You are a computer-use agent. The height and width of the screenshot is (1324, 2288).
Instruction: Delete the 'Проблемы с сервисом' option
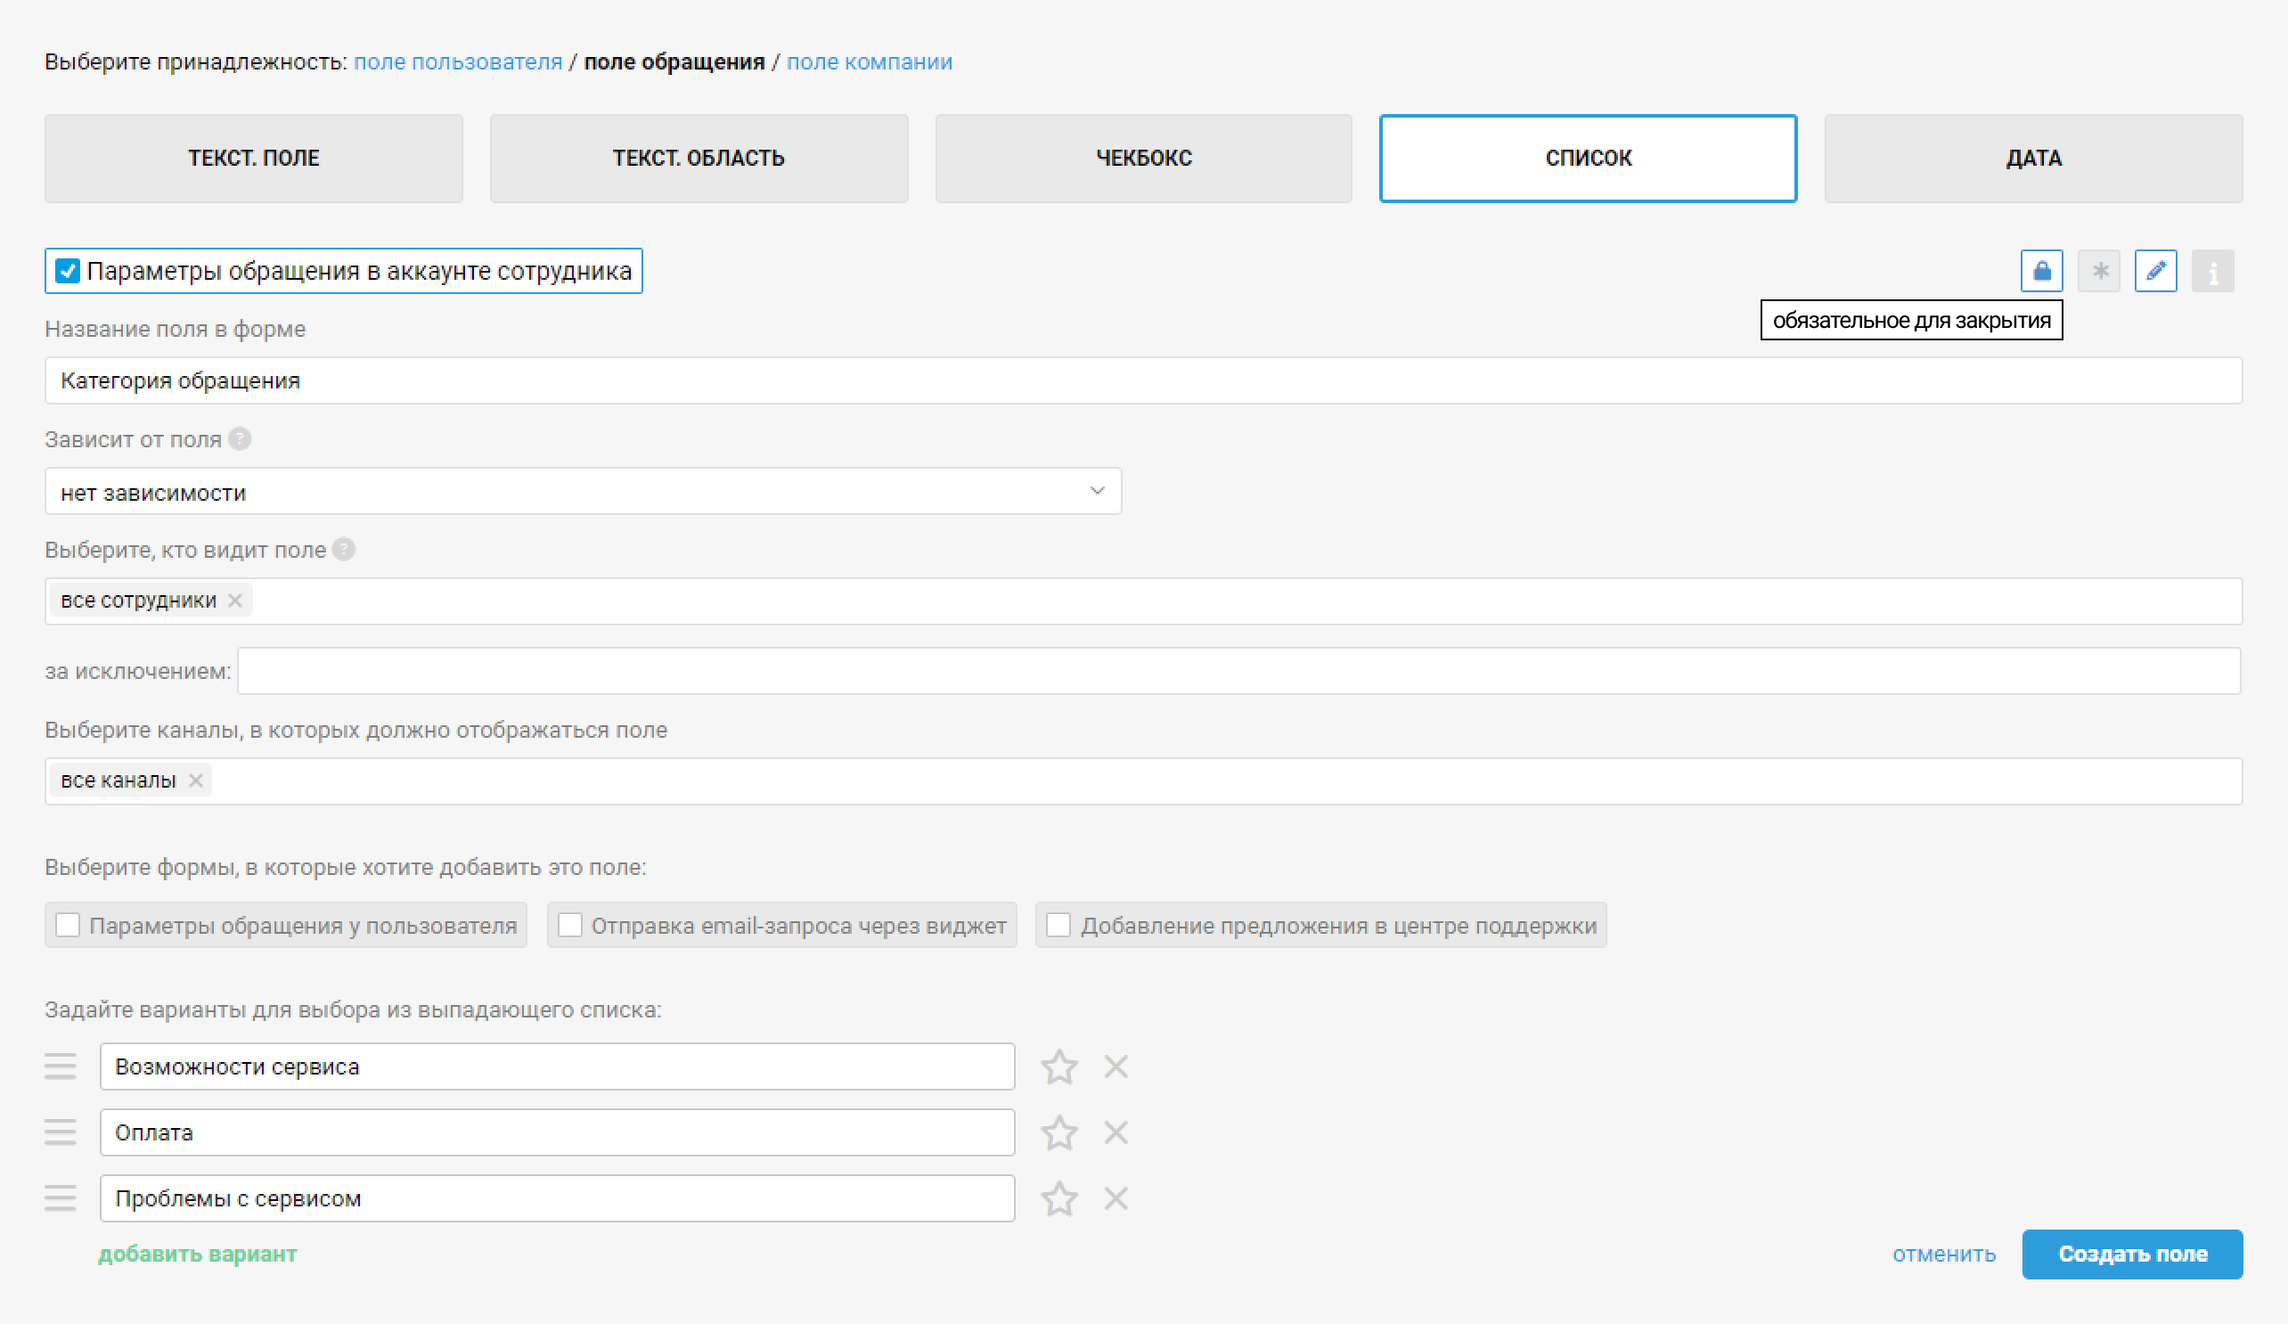[x=1115, y=1198]
